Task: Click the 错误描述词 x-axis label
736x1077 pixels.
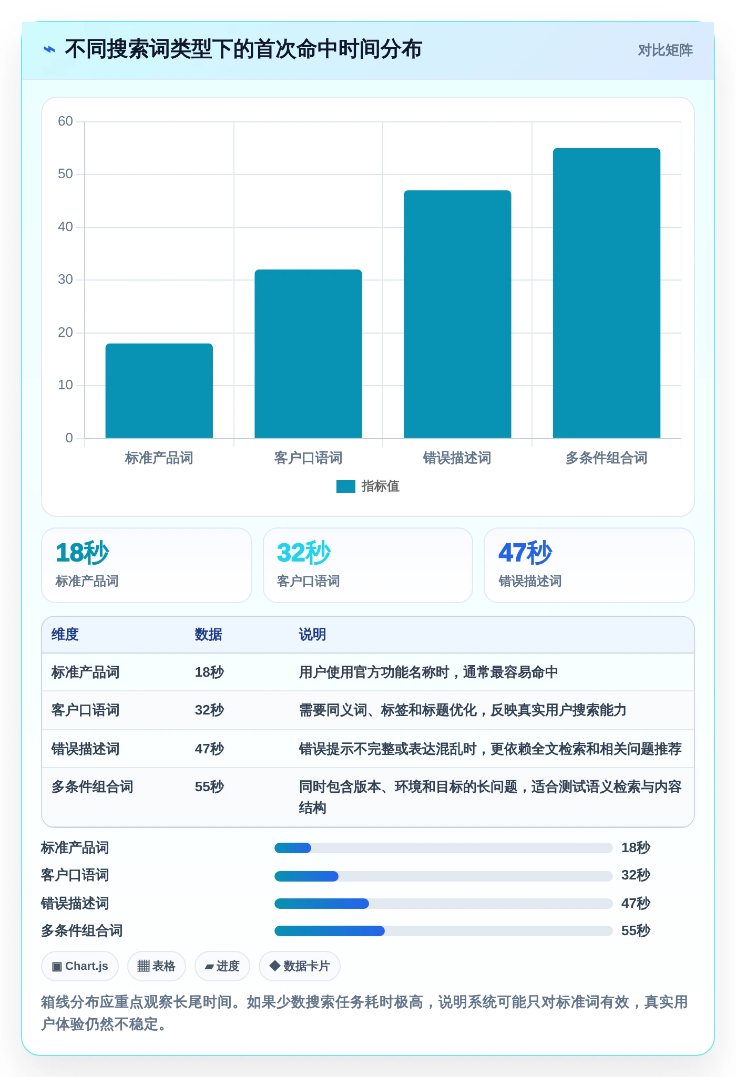Action: click(457, 458)
